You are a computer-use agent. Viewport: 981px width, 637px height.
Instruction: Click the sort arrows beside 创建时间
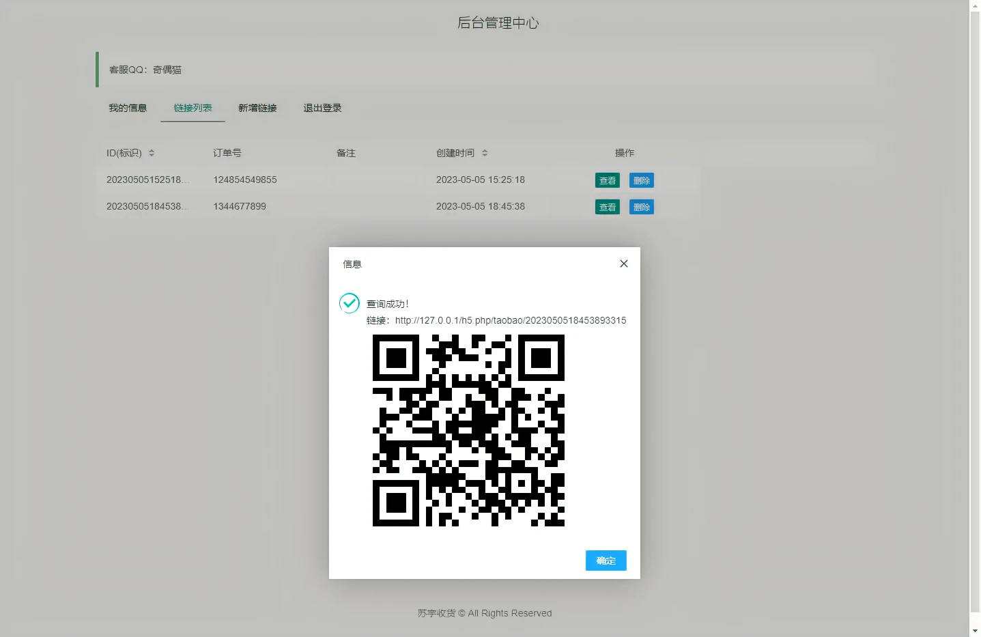[x=485, y=153]
